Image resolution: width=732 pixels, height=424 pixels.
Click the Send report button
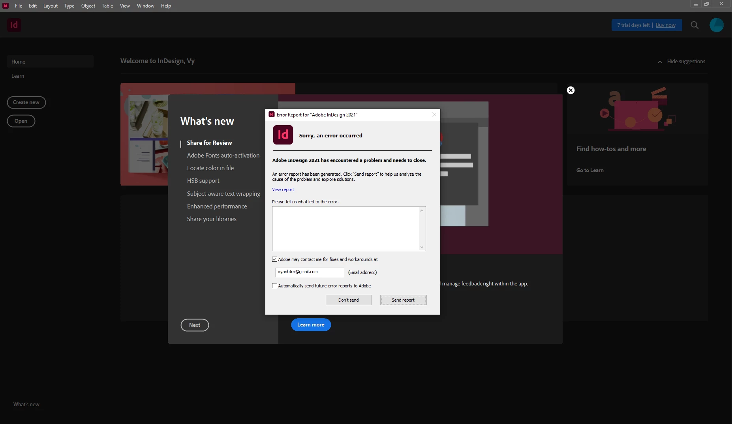(x=403, y=300)
